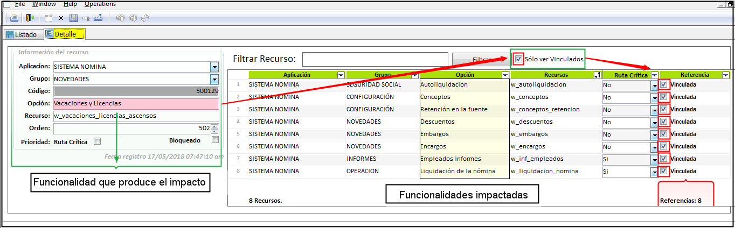
Task: Uncheck Vinculada for the w_embargos row
Action: click(x=664, y=134)
